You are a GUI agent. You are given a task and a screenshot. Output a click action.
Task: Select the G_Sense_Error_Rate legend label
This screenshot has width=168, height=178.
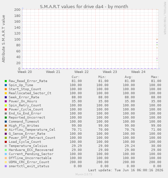pyautogui.click(x=27, y=134)
